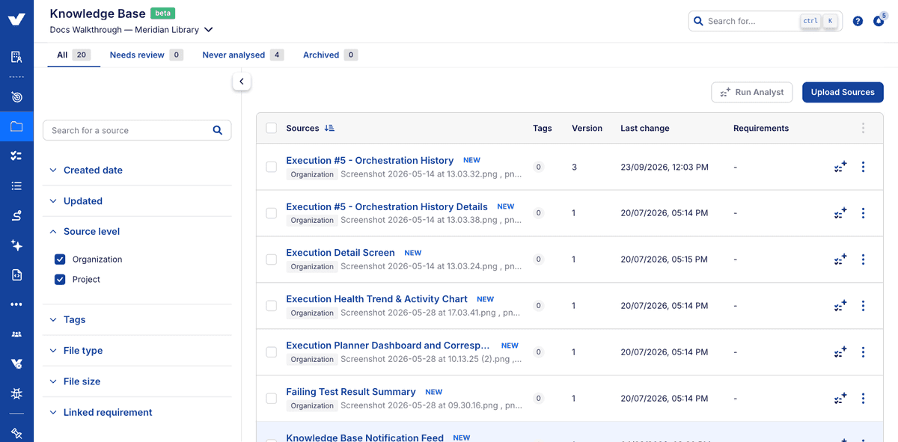Open the Execution Detail Screen source

click(340, 253)
